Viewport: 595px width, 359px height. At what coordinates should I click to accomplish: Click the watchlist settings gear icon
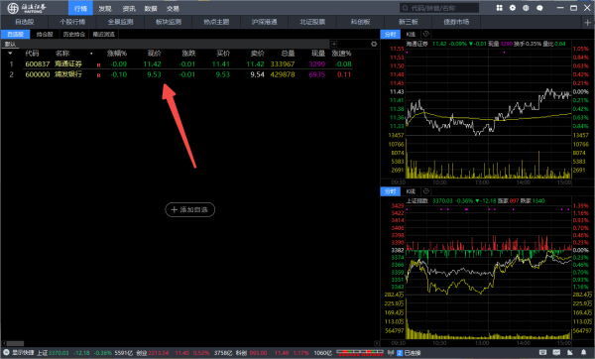(374, 44)
